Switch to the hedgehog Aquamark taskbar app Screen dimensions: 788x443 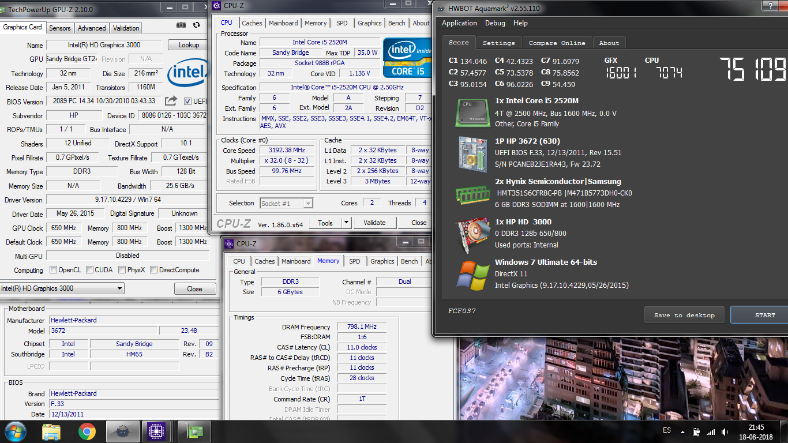click(122, 431)
